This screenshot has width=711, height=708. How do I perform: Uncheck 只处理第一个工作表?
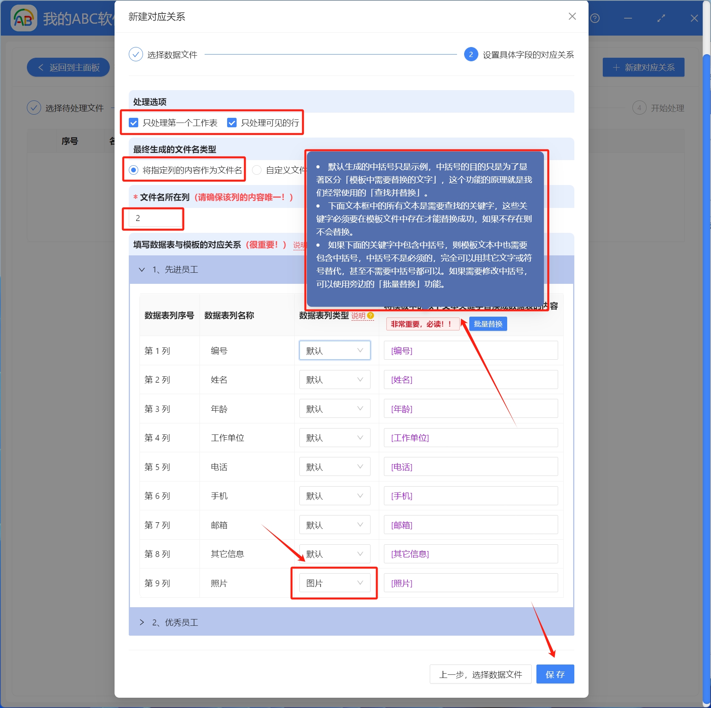tap(133, 123)
